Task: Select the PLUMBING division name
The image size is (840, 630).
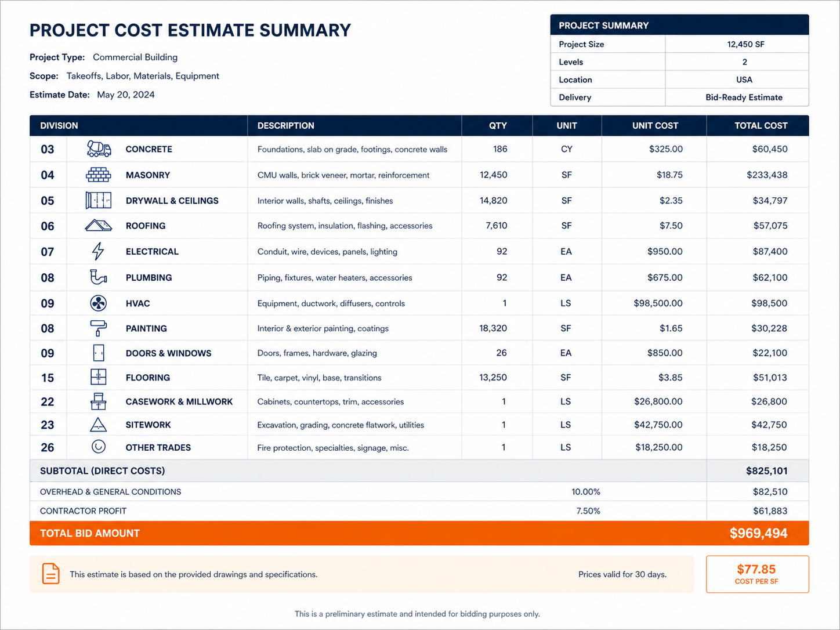Action: [x=149, y=277]
